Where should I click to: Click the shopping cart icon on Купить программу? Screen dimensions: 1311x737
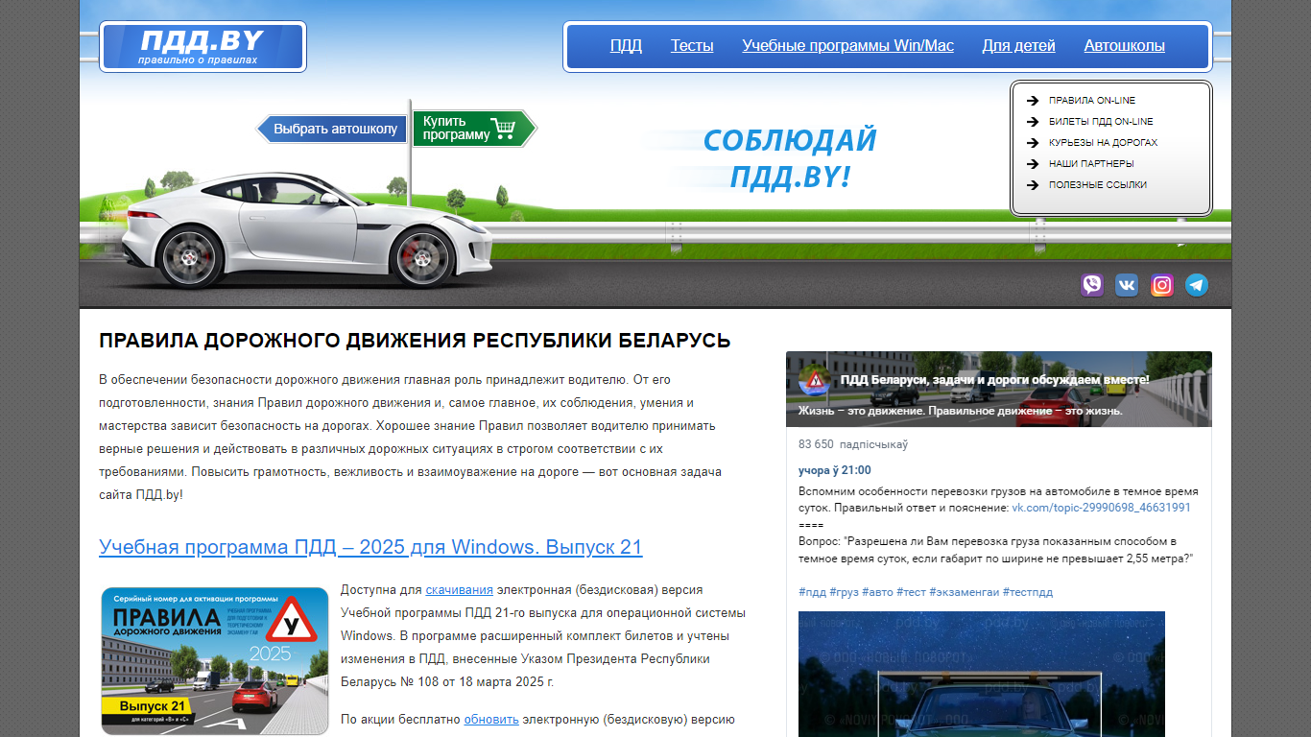tap(502, 128)
